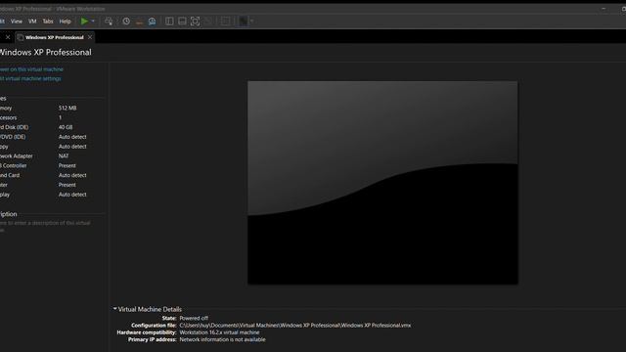Viewport: 626px width, 352px height.
Task: Open the Help menu
Action: point(65,22)
